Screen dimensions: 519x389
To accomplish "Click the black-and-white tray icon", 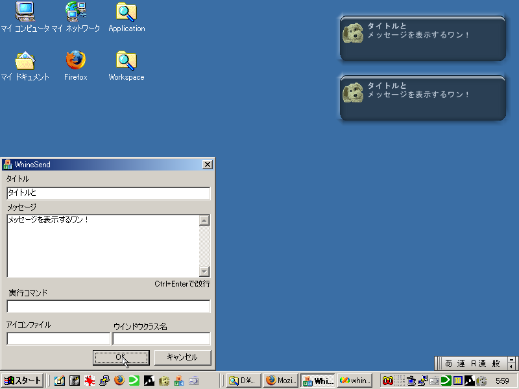I will pos(469,381).
